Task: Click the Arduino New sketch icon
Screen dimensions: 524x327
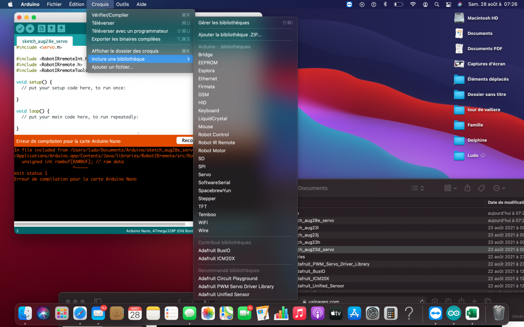Action: click(41, 28)
